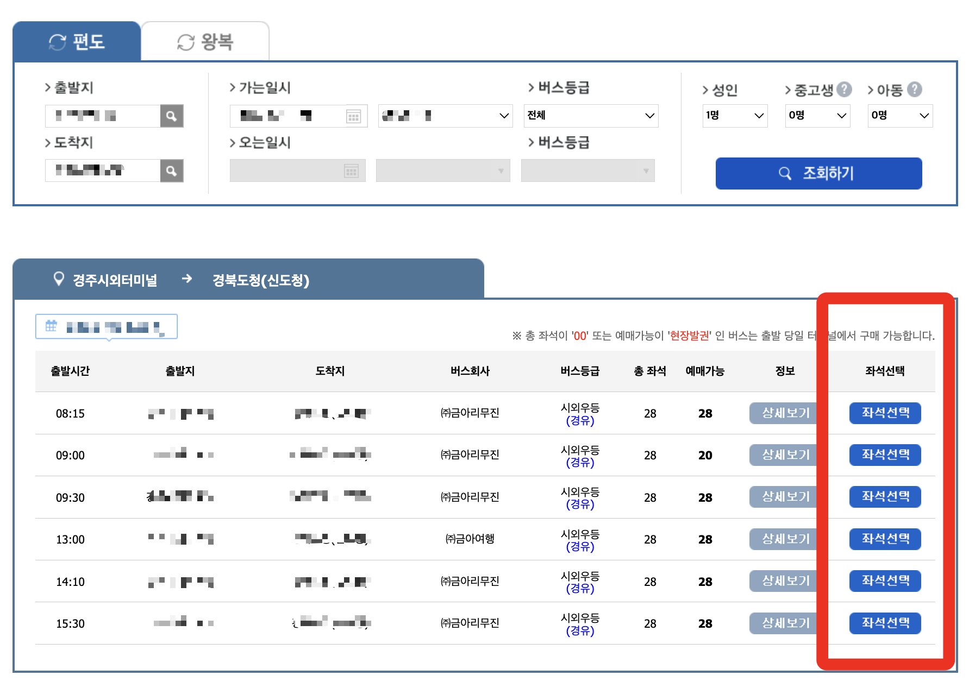Open the 버스등급 dropdown showing 전체
969x688 pixels.
point(591,115)
